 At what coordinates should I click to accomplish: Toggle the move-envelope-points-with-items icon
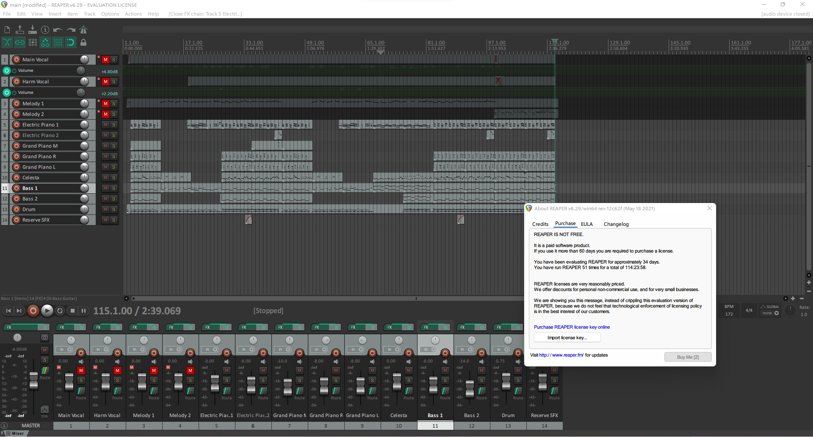[45, 42]
